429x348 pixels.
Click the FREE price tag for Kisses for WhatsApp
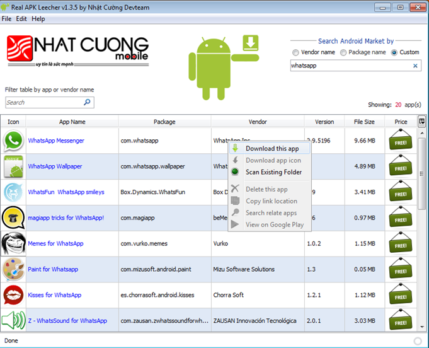[401, 294]
